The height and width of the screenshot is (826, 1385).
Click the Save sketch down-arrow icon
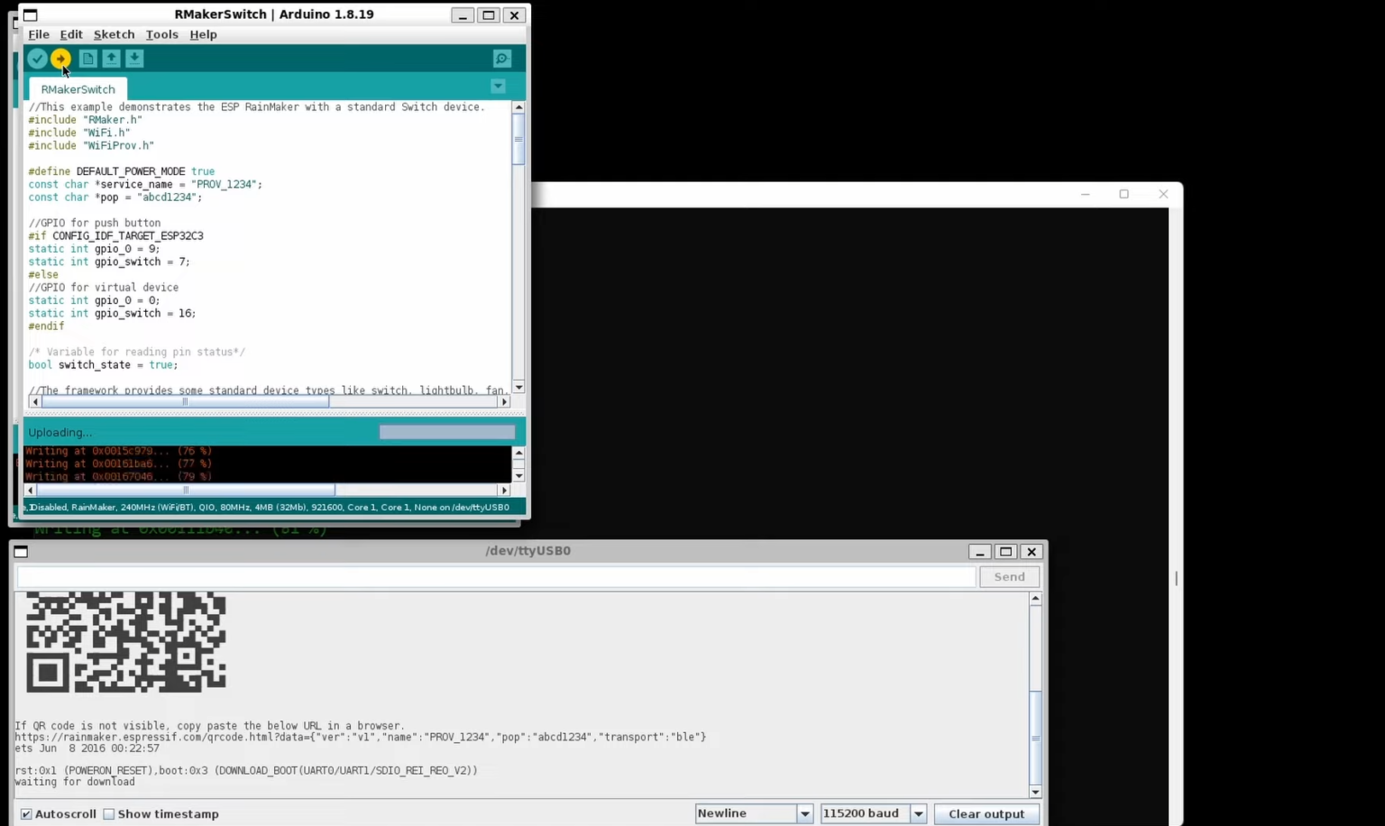point(134,59)
